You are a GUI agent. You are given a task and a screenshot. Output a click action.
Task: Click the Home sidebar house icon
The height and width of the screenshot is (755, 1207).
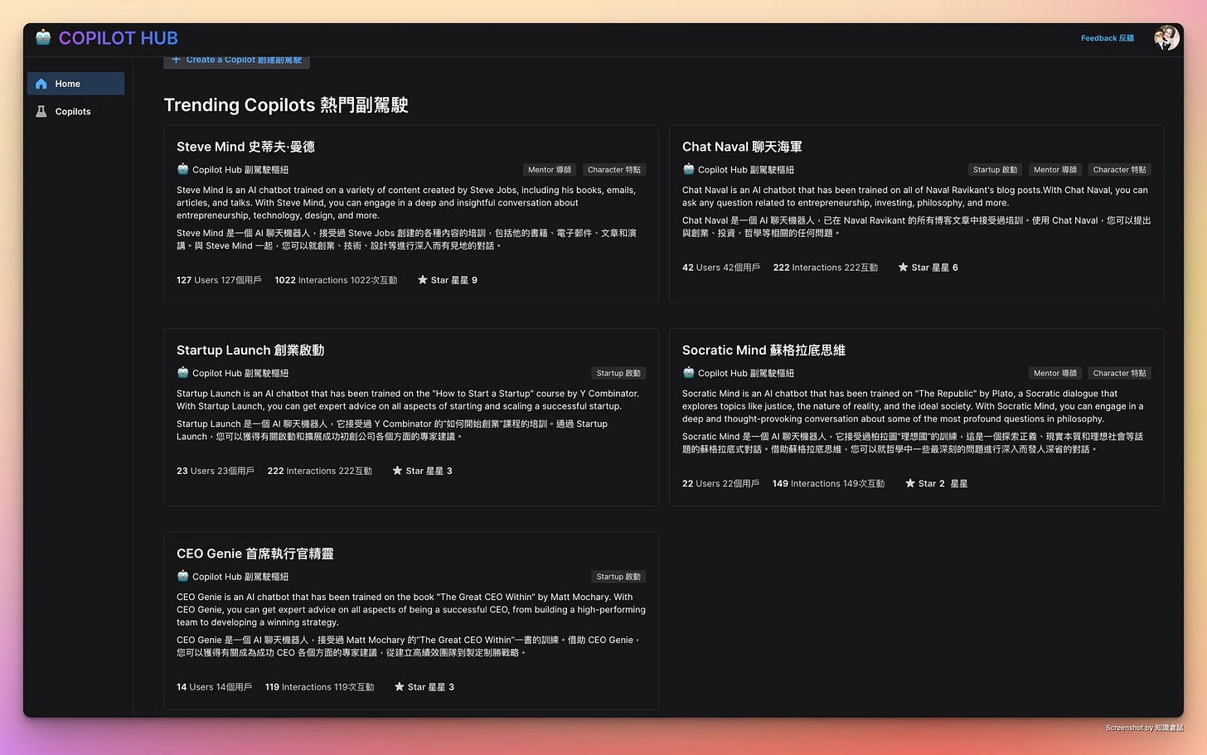click(x=41, y=84)
